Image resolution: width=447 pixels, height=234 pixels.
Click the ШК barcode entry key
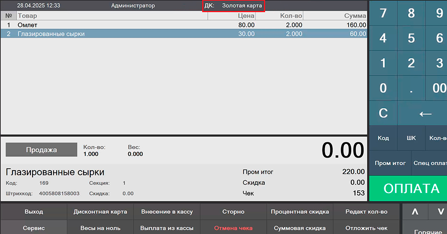(411, 138)
